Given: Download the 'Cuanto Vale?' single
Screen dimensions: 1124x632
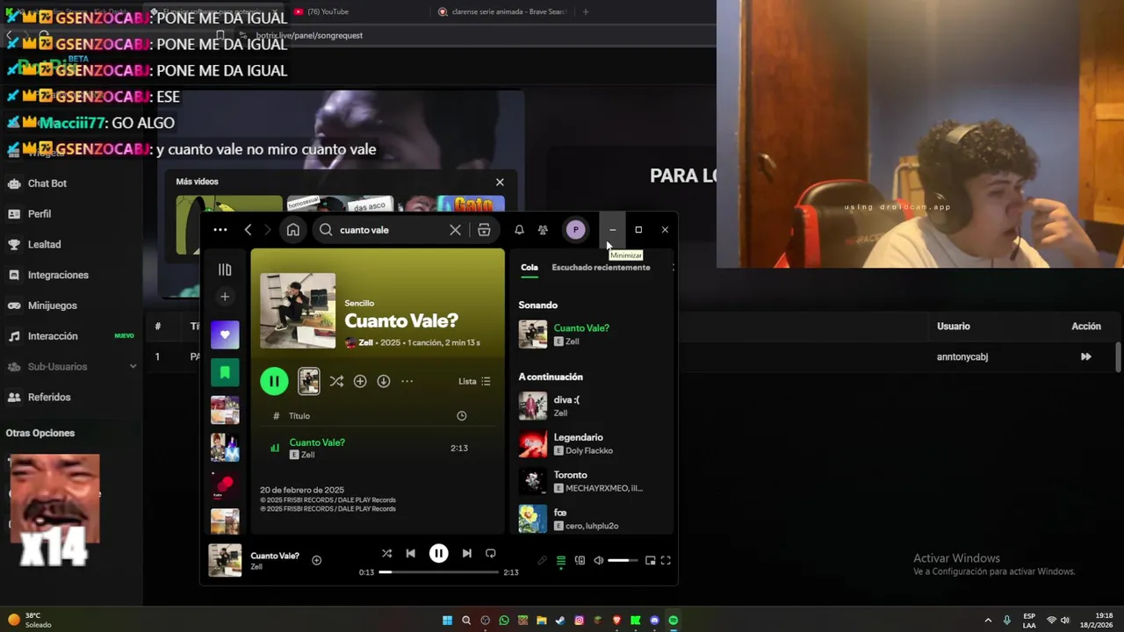Looking at the screenshot, I should (384, 381).
